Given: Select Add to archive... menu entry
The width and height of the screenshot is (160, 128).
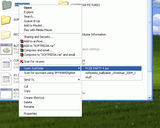Looking at the screenshot, I should [x=50, y=41].
